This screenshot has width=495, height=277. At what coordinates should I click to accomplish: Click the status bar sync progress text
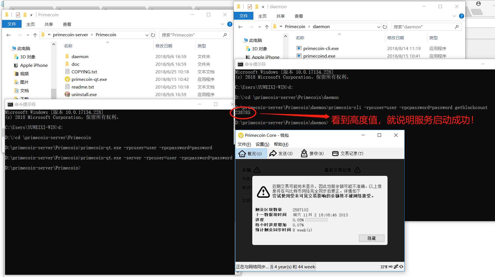click(x=293, y=267)
